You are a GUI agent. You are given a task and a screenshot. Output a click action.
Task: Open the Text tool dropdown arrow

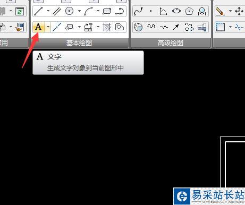48,27
